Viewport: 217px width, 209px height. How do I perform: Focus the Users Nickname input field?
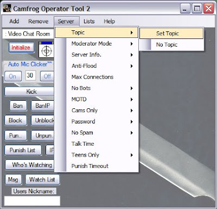pyautogui.click(x=32, y=201)
